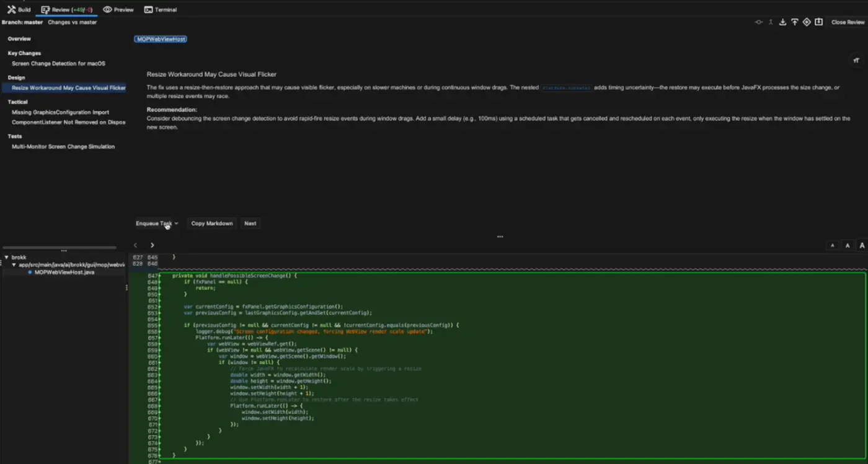The height and width of the screenshot is (464, 868).
Task: Click the upload/push icon in review toolbar
Action: click(794, 22)
